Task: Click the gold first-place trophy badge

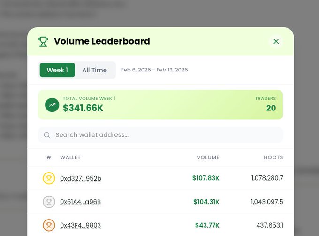Action: coord(49,178)
